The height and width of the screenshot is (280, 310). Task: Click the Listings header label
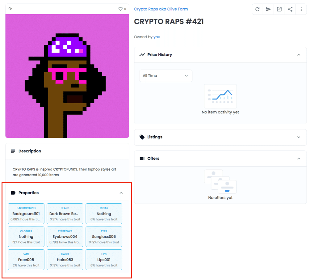click(155, 137)
